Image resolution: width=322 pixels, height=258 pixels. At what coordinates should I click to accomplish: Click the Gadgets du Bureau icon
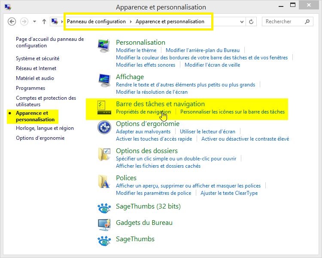(104, 223)
